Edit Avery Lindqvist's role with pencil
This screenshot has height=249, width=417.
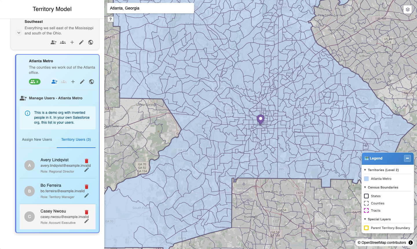pos(87,170)
